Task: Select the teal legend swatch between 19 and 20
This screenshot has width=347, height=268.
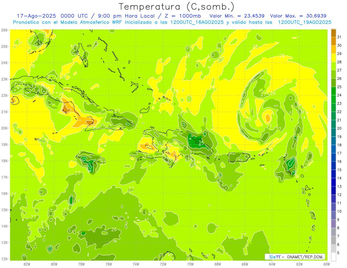Action: 333,132
